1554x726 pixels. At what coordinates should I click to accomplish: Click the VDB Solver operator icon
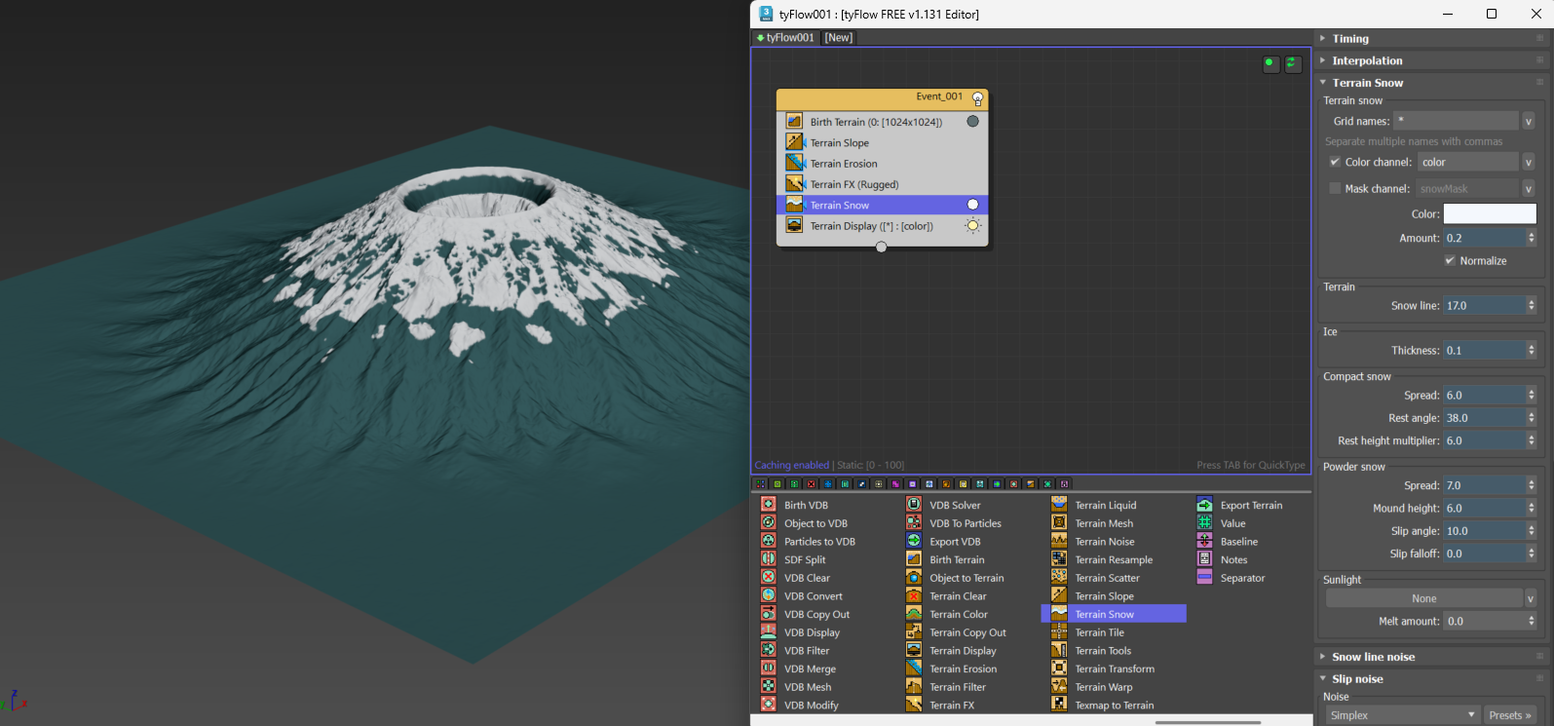pyautogui.click(x=914, y=505)
